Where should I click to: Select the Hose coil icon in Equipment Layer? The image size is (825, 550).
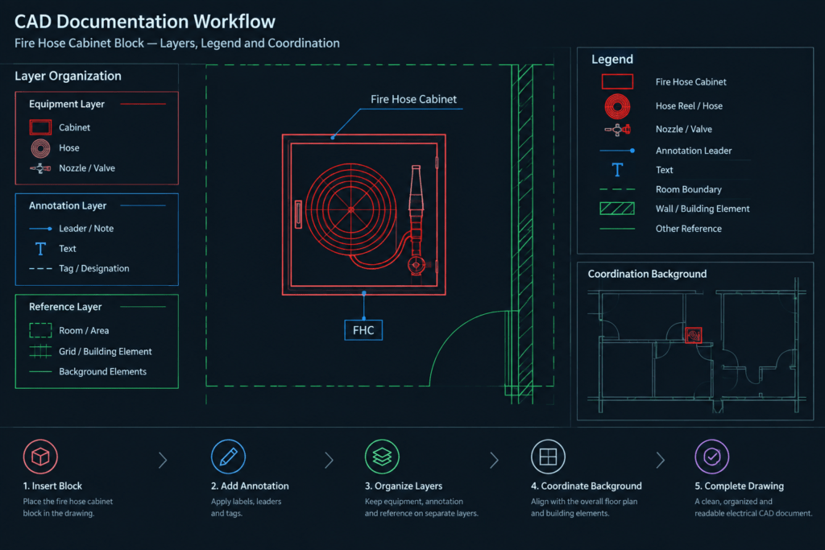coord(40,148)
